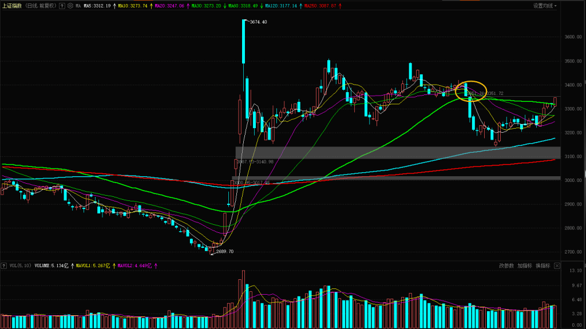The height and width of the screenshot is (329, 586).
Task: Select the 换指标 option
Action: click(543, 265)
